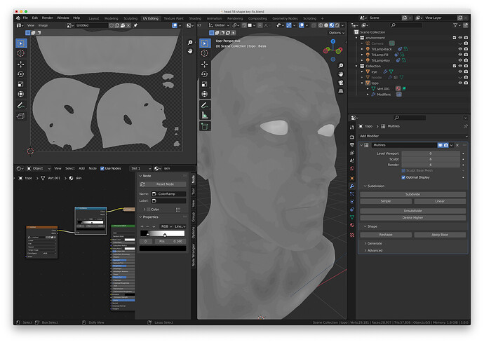Open the Physics properties tab
Viewport: 484px width, 342px height.
point(352,201)
